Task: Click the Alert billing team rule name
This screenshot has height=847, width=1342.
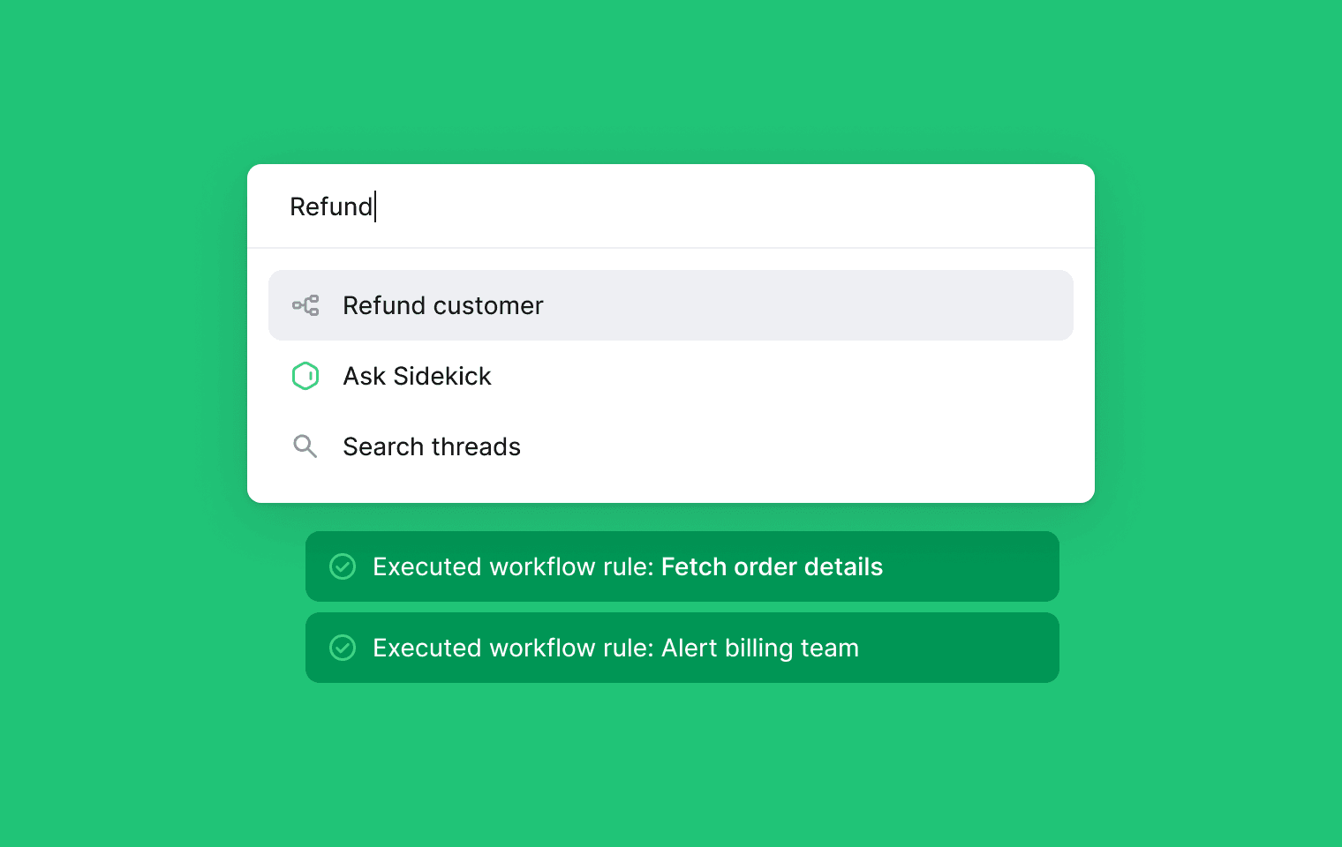Action: pyautogui.click(x=759, y=648)
